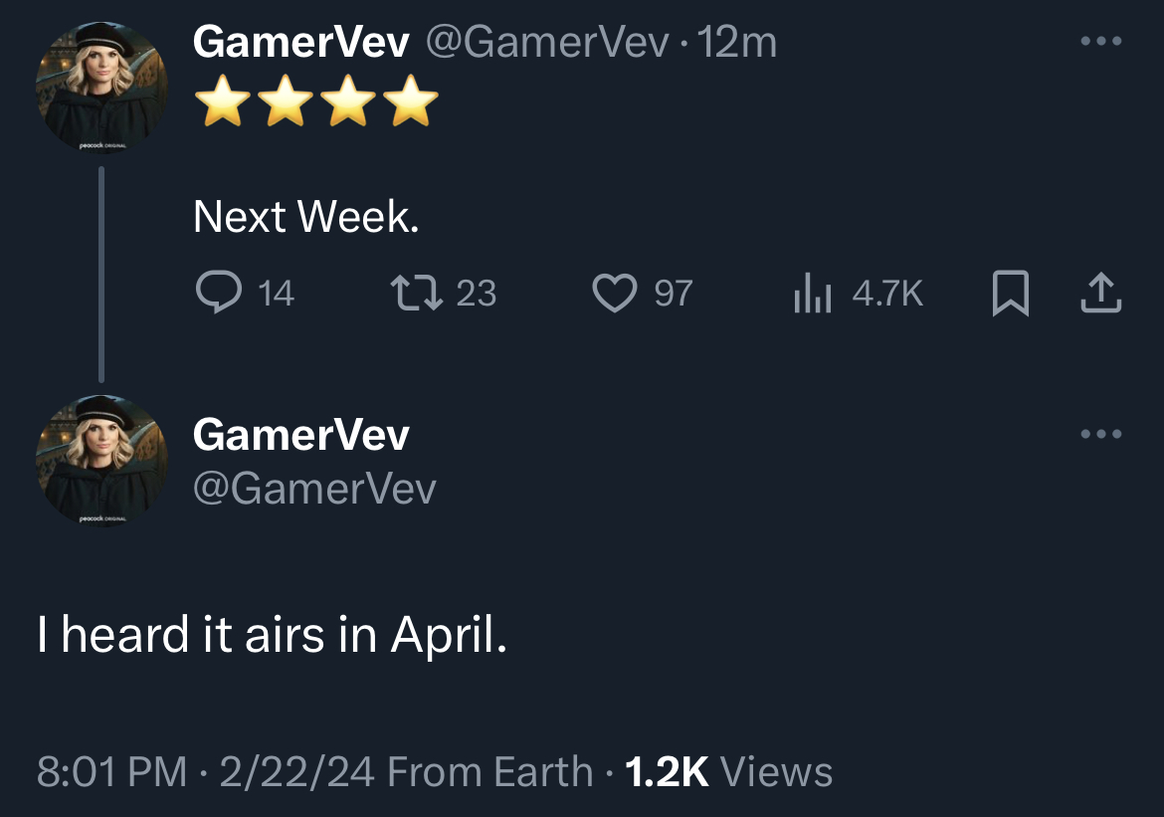The height and width of the screenshot is (817, 1164).
Task: Open the share icon on first tweet
Action: point(1101,293)
